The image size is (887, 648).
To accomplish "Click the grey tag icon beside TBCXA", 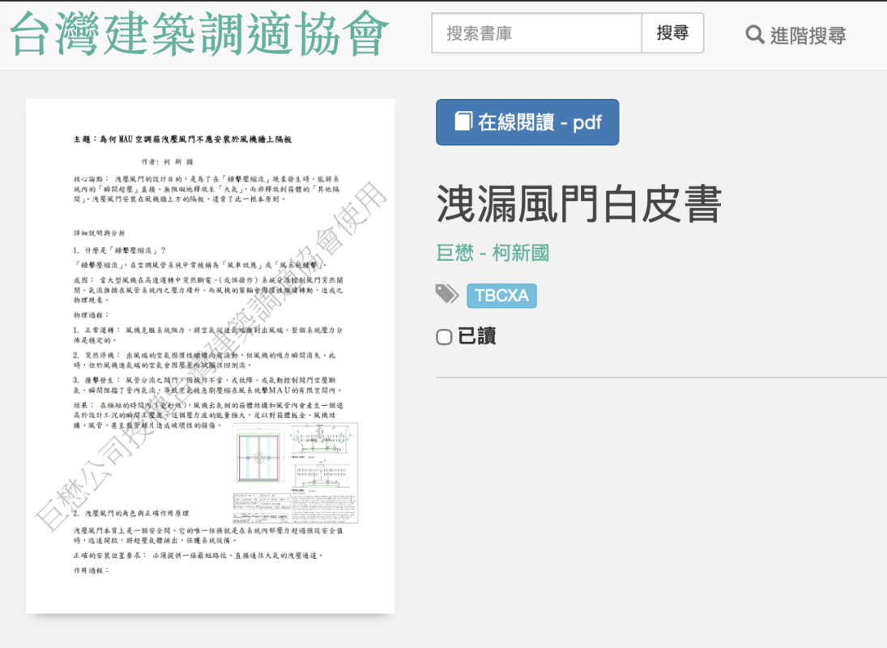I will [446, 295].
